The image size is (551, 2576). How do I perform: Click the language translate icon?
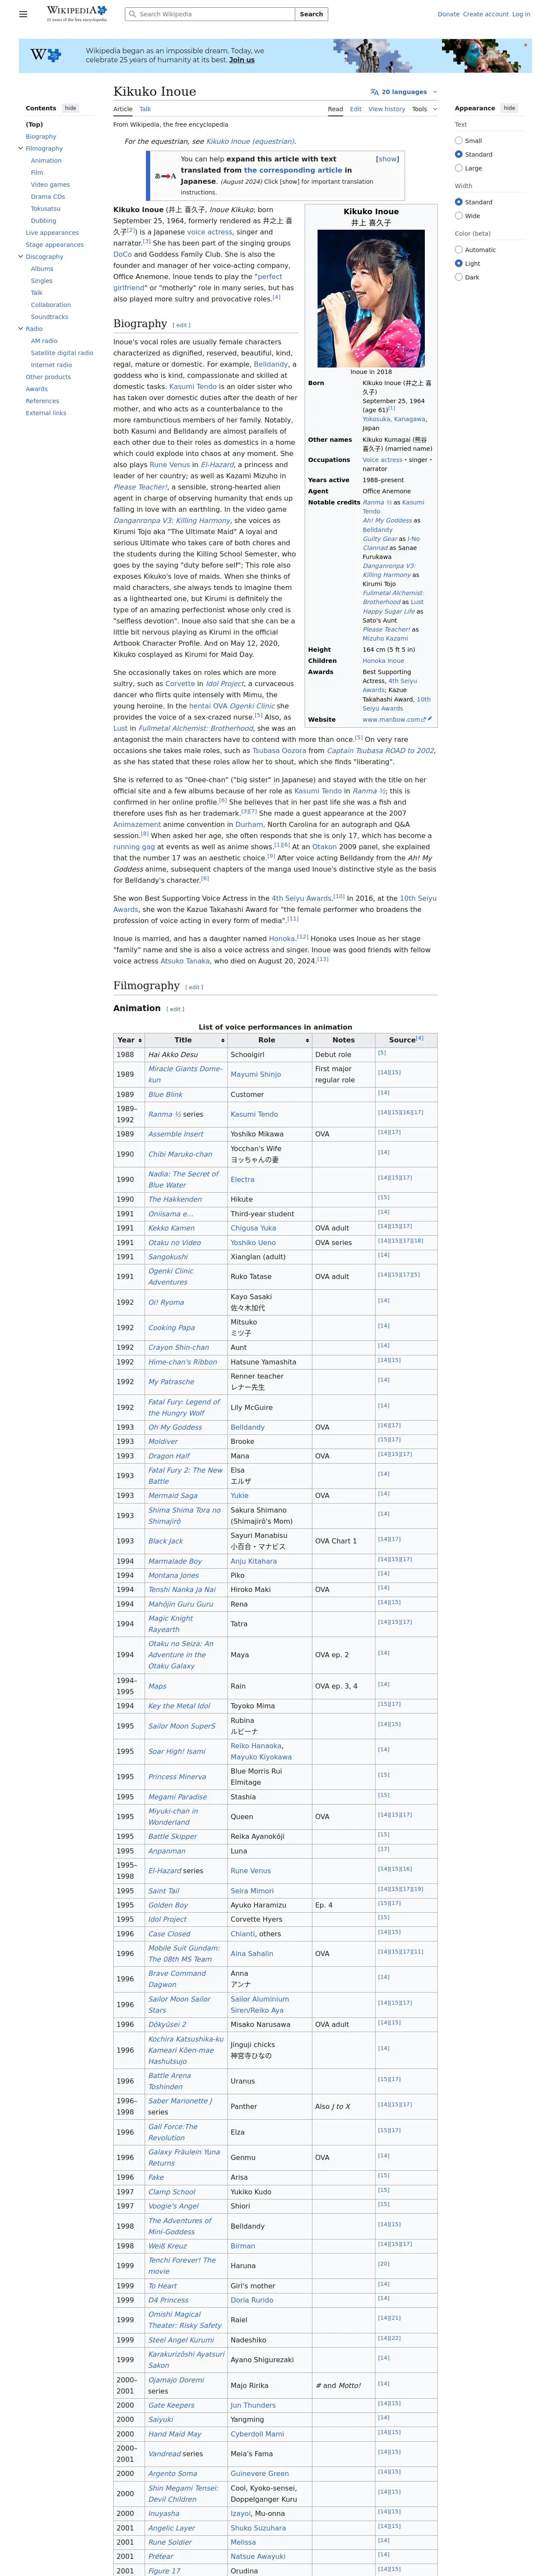[374, 92]
